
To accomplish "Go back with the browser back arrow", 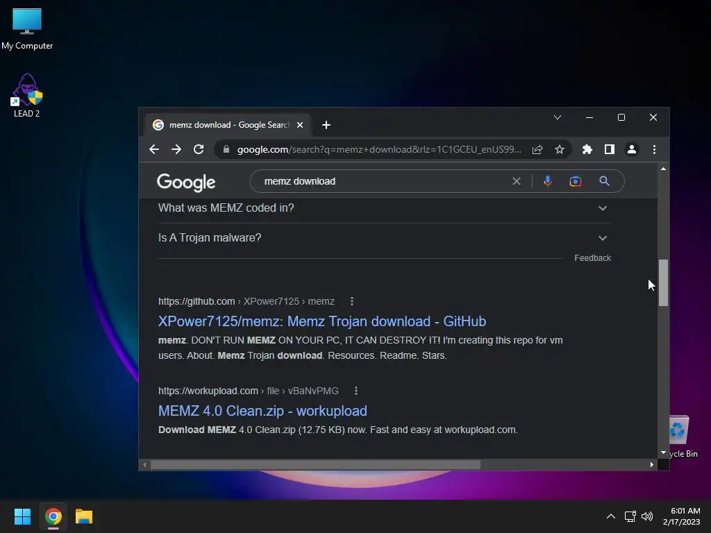I will 153,149.
